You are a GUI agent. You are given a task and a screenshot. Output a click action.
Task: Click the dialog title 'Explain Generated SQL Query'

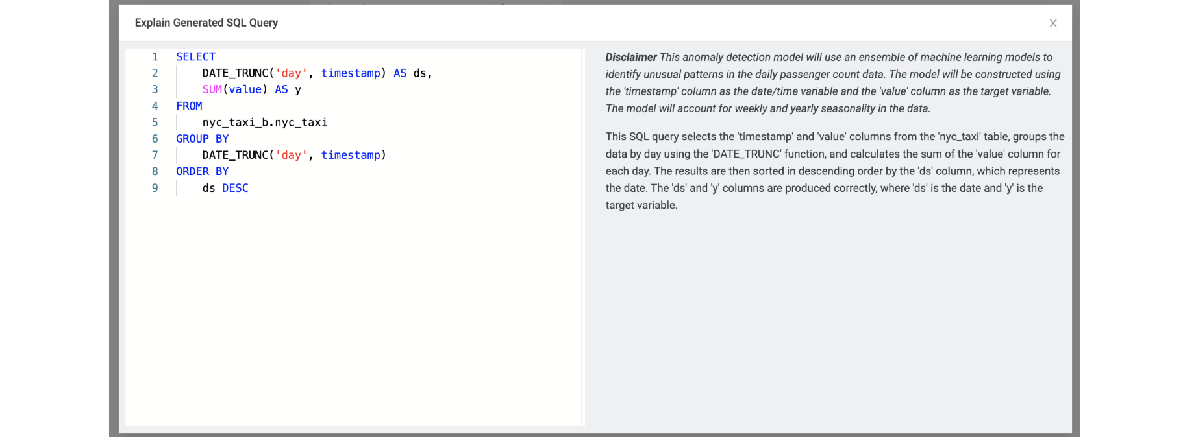point(206,23)
